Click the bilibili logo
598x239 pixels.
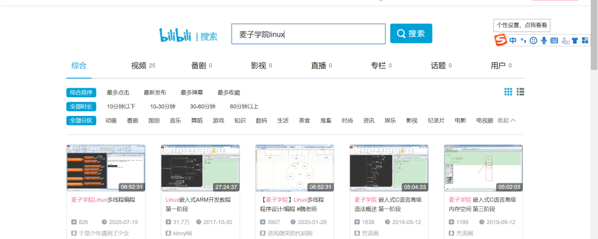point(175,35)
